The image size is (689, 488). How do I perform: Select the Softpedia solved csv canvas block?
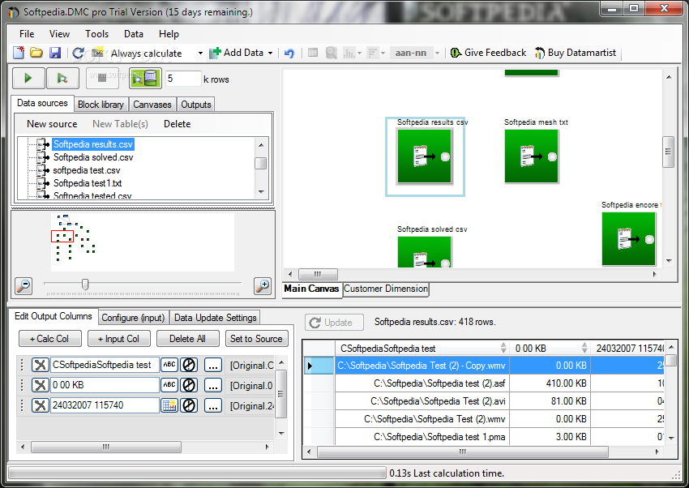pos(425,251)
